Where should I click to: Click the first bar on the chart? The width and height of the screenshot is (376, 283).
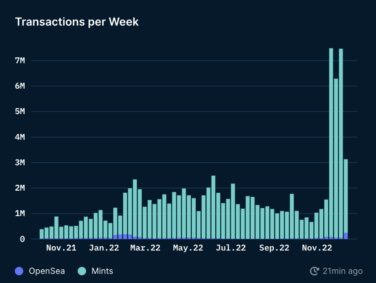(x=42, y=234)
